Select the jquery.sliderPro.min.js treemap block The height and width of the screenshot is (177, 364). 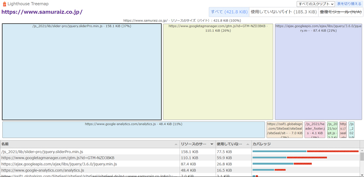82,72
